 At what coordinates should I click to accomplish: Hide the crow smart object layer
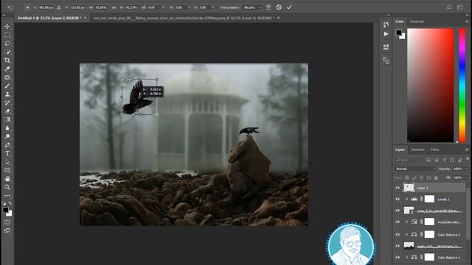[398, 211]
